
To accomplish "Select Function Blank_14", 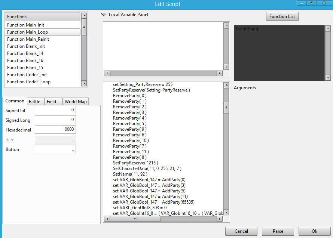I will click(x=43, y=53).
